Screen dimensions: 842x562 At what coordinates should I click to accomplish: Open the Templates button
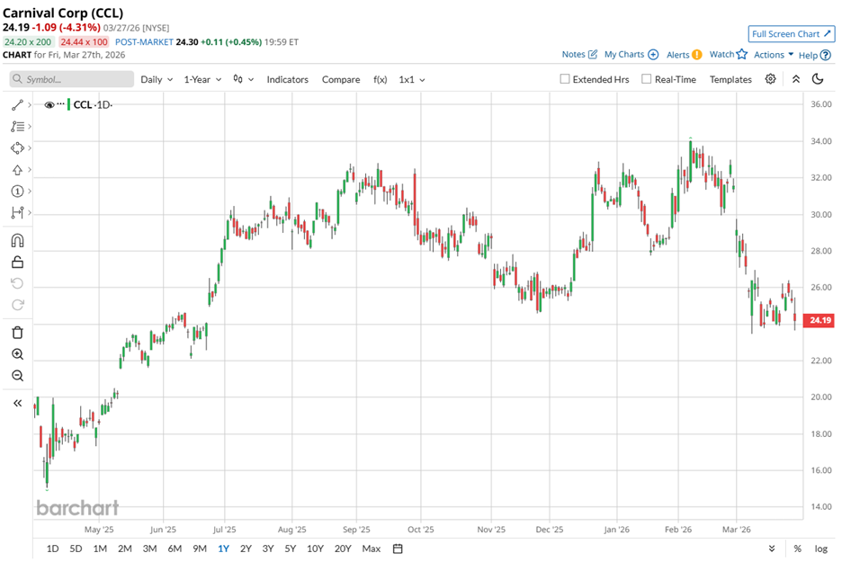click(730, 79)
